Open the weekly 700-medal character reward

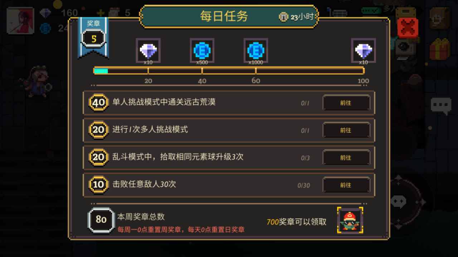coord(350,221)
